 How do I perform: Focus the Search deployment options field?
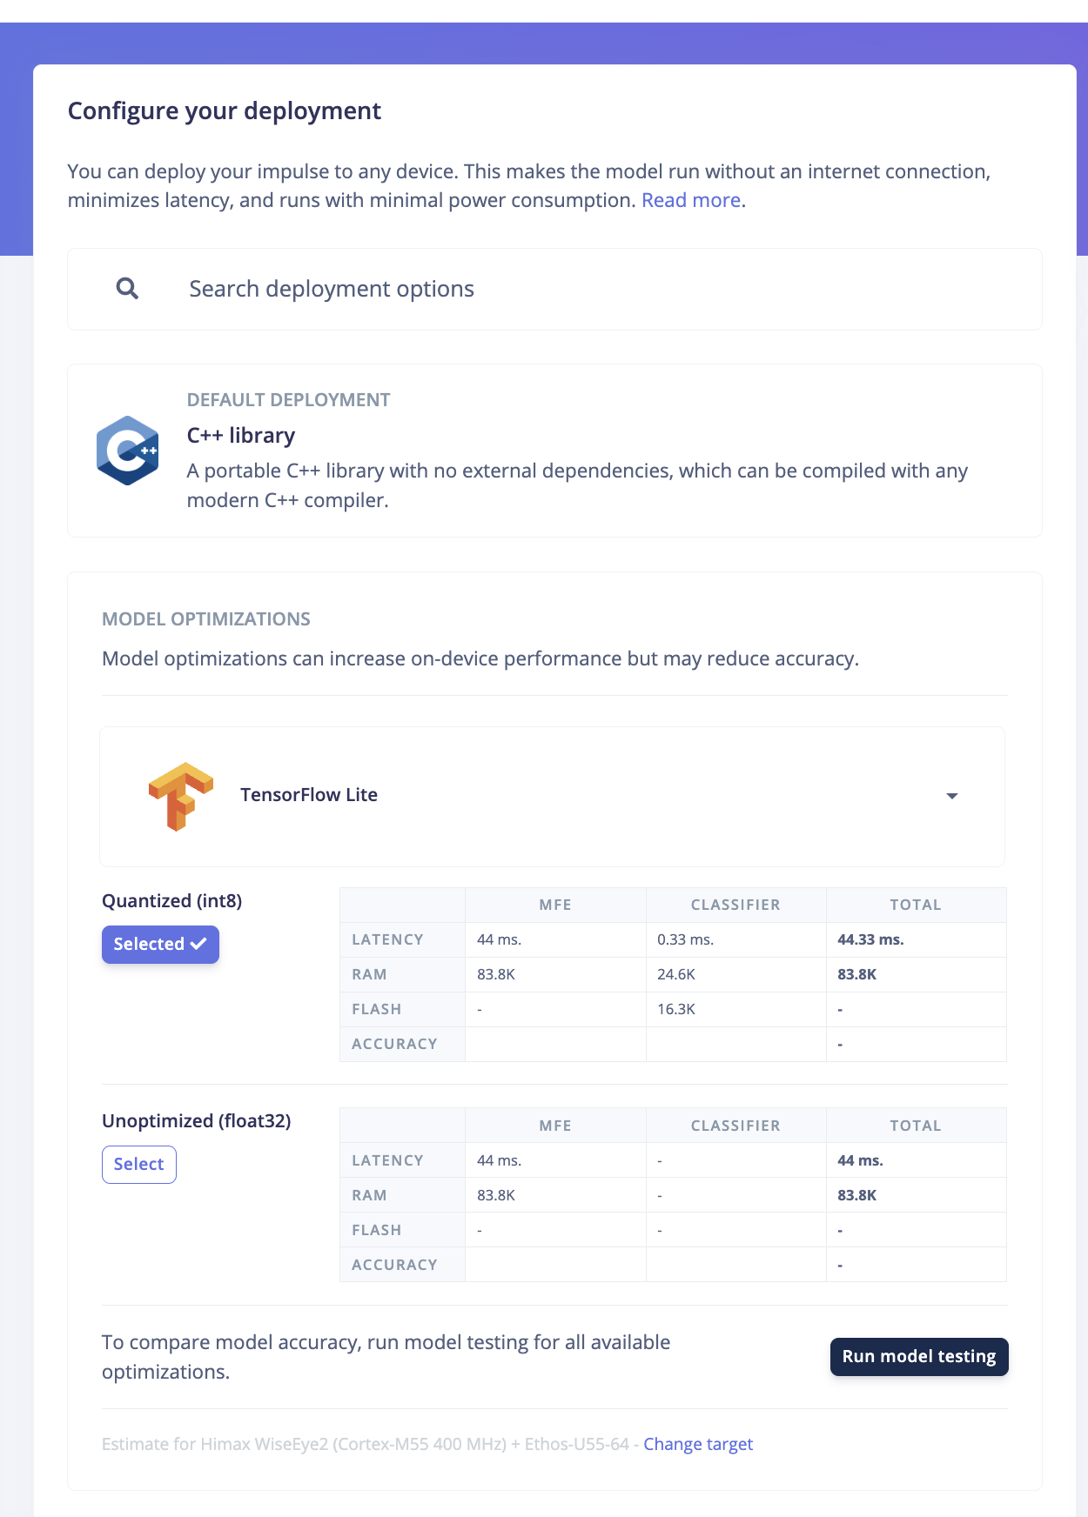(554, 289)
